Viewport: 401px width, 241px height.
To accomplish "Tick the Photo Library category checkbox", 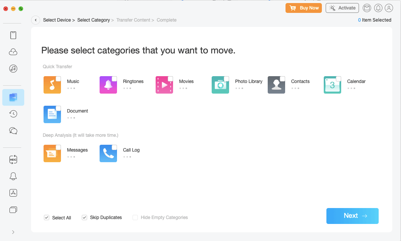I will [226, 79].
